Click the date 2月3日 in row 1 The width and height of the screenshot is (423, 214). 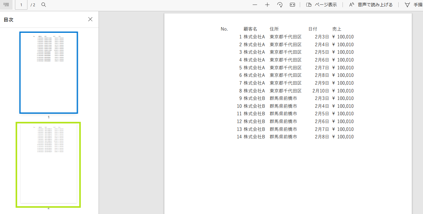tap(322, 37)
